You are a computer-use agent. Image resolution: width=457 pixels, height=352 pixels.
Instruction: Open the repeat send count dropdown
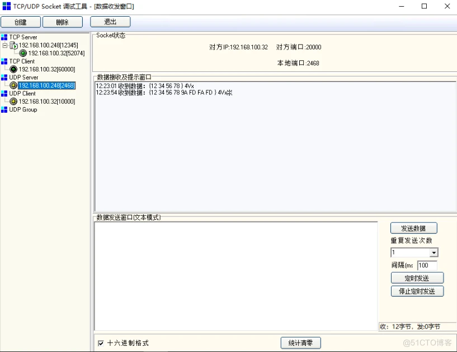(x=434, y=252)
